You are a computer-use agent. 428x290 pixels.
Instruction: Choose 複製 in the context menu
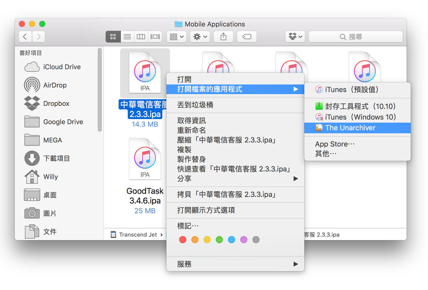[235, 150]
